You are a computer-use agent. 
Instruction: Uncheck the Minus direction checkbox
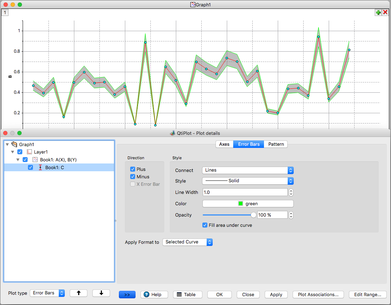(133, 177)
